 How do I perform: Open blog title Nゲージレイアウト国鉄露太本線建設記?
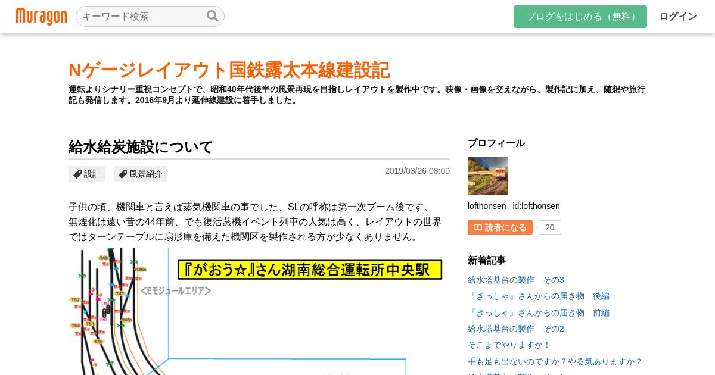(229, 70)
